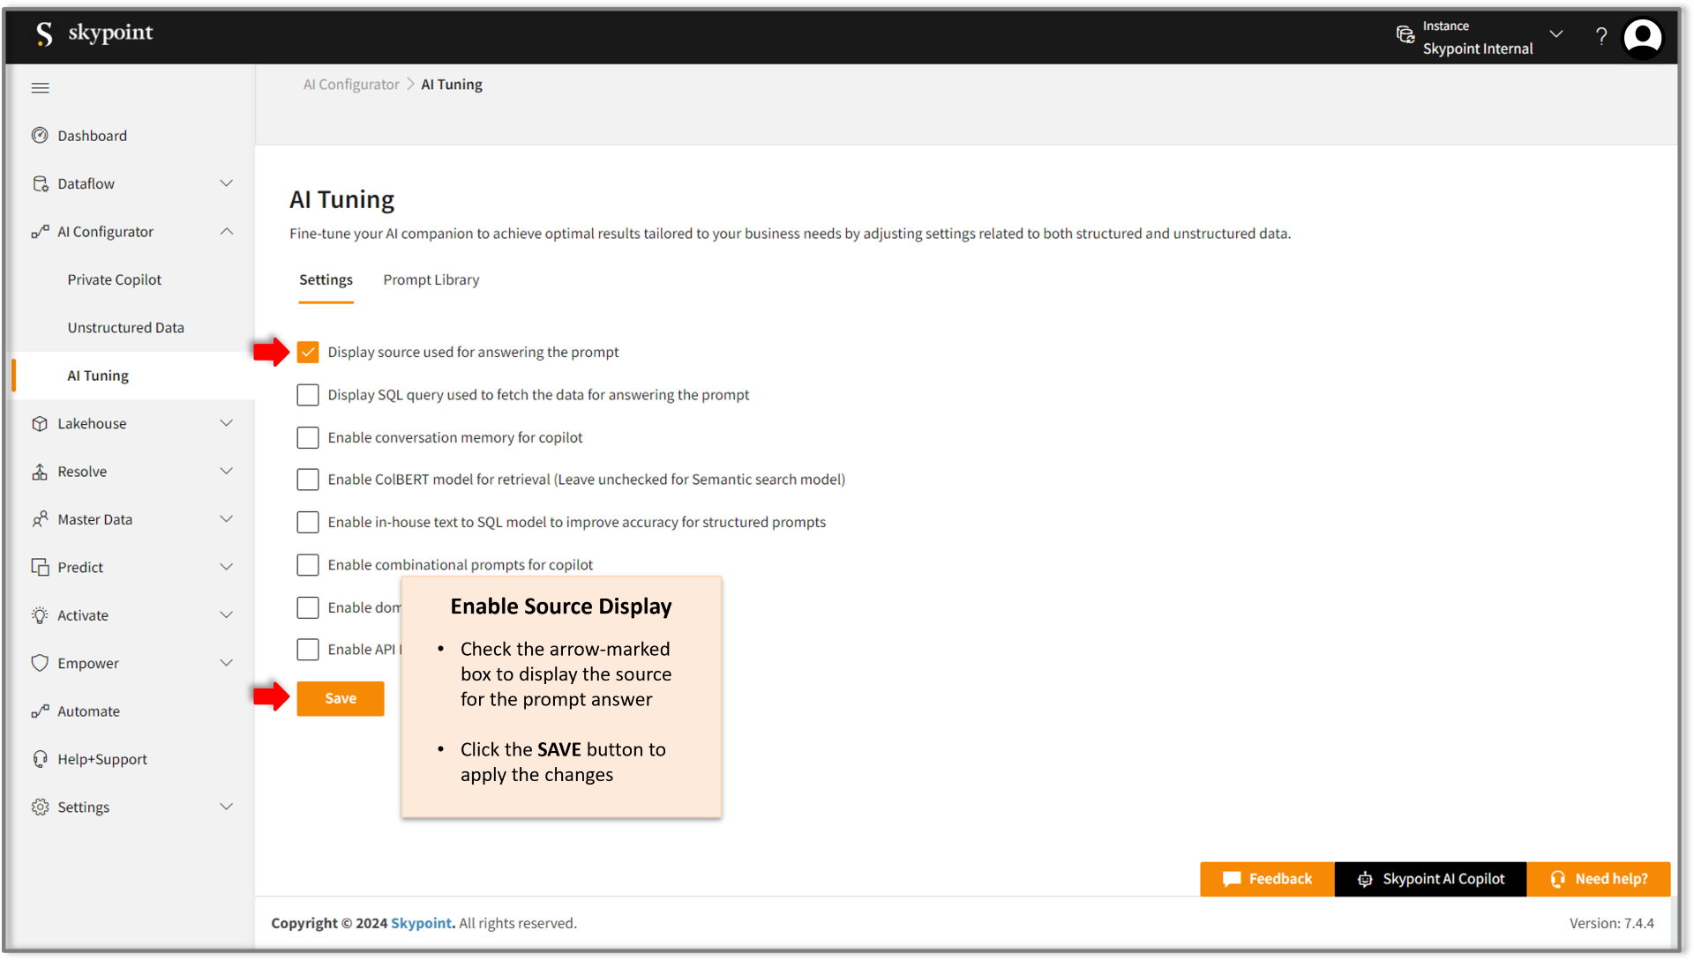Click the Predict icon in sidebar
The image size is (1694, 960).
(x=40, y=568)
